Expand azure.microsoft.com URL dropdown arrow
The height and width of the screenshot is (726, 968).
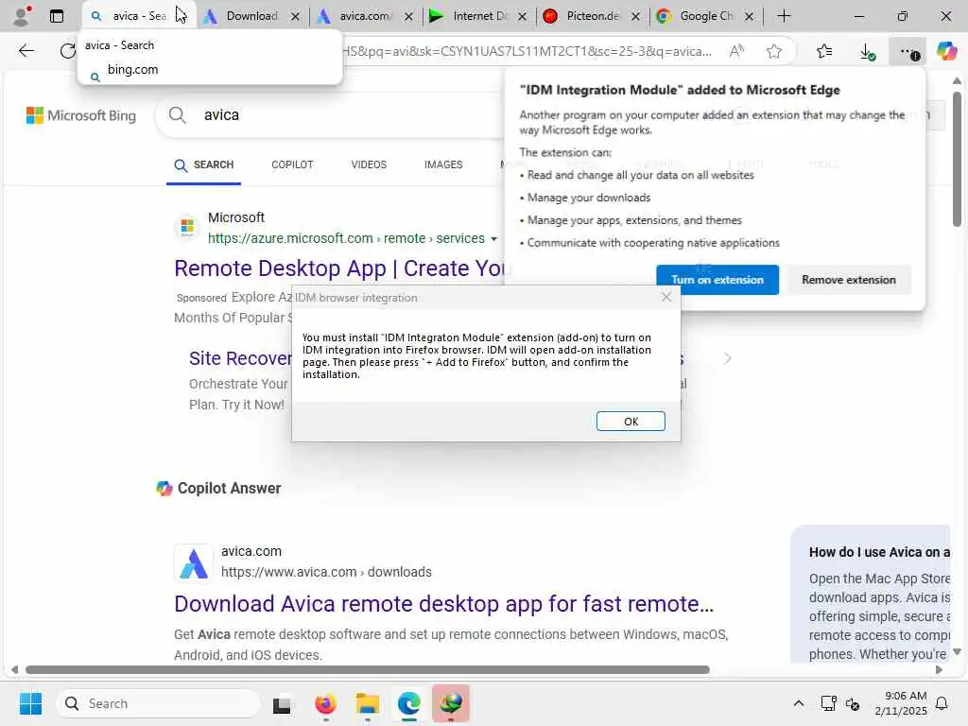click(493, 239)
